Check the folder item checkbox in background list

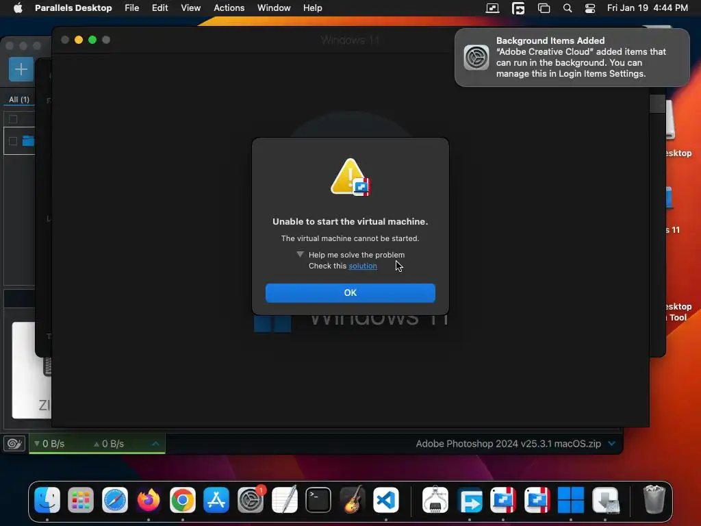point(13,141)
